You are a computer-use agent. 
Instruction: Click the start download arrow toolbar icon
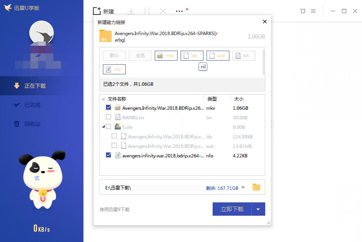[131, 11]
